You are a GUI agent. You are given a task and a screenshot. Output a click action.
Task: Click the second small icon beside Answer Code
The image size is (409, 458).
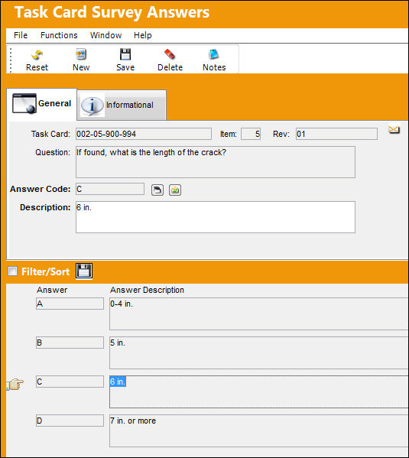tap(175, 190)
